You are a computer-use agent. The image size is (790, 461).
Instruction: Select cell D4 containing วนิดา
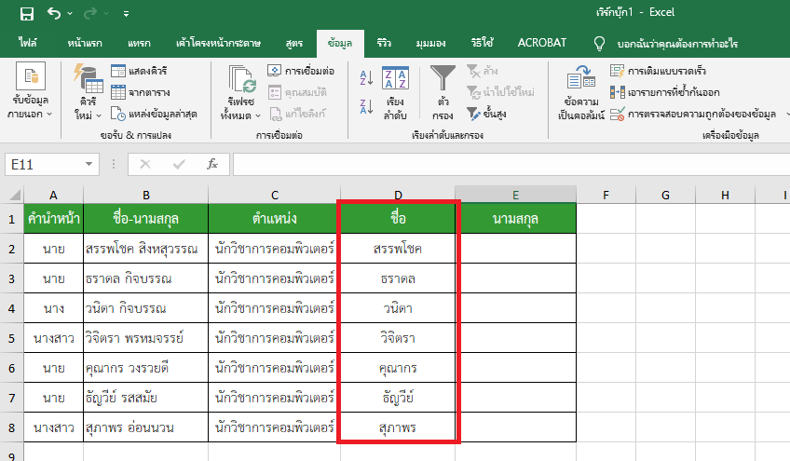click(398, 308)
